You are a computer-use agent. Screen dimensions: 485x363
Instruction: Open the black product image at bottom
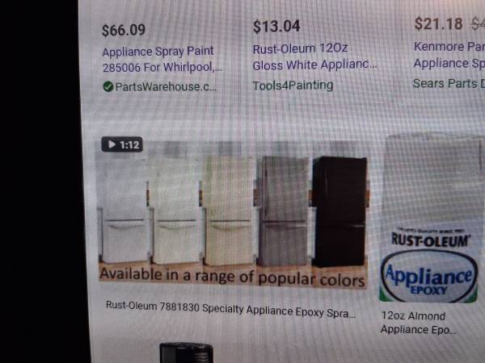tap(186, 353)
